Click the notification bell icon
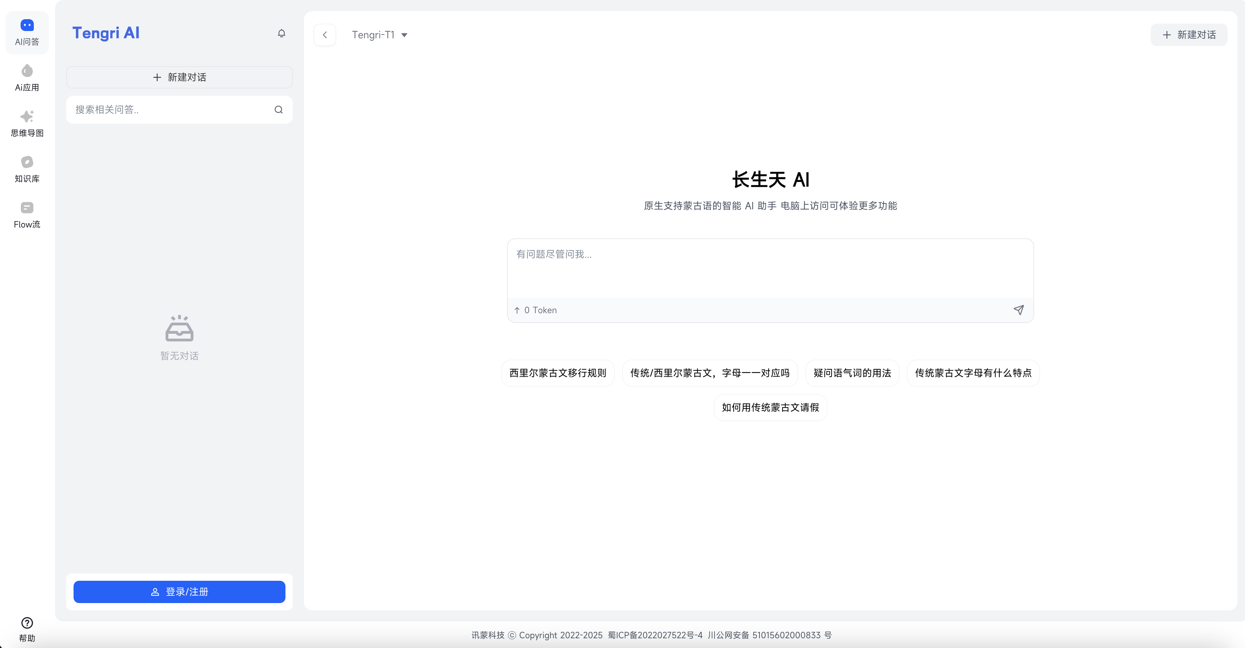1245x648 pixels. [282, 33]
